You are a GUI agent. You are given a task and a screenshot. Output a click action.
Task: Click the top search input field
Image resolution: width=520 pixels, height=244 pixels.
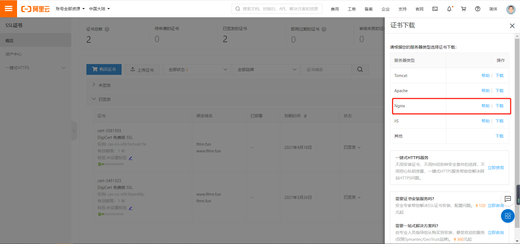277,9
